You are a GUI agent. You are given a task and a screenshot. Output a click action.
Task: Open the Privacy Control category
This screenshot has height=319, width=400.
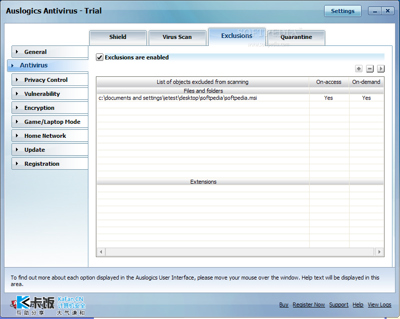[50, 80]
